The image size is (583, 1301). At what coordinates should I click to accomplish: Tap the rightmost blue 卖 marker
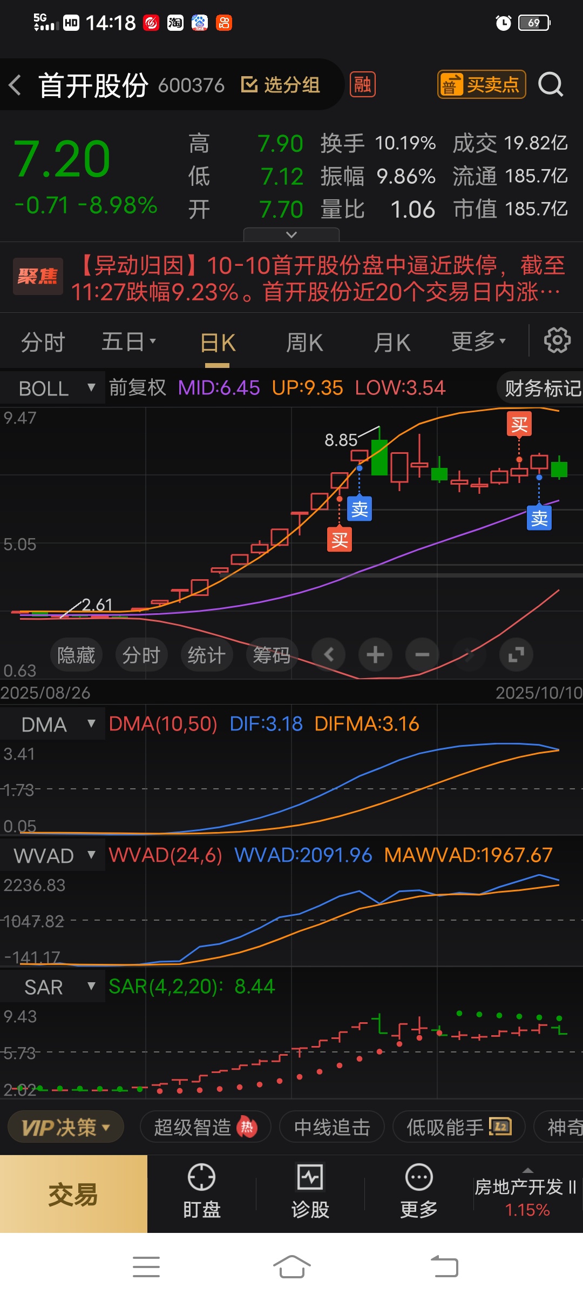pyautogui.click(x=539, y=518)
